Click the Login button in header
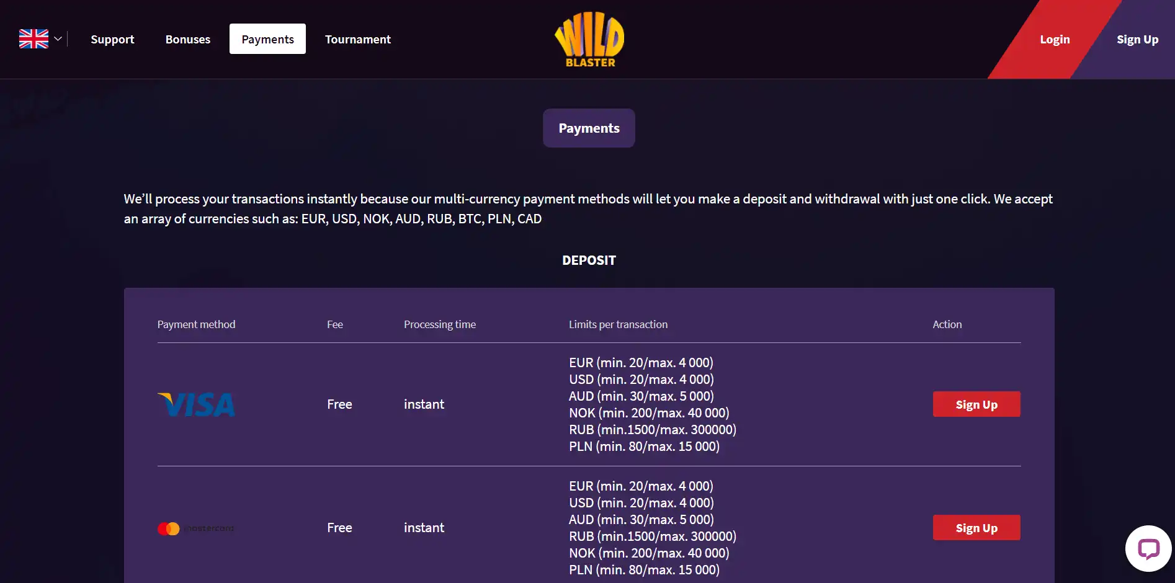This screenshot has width=1175, height=583. point(1055,39)
